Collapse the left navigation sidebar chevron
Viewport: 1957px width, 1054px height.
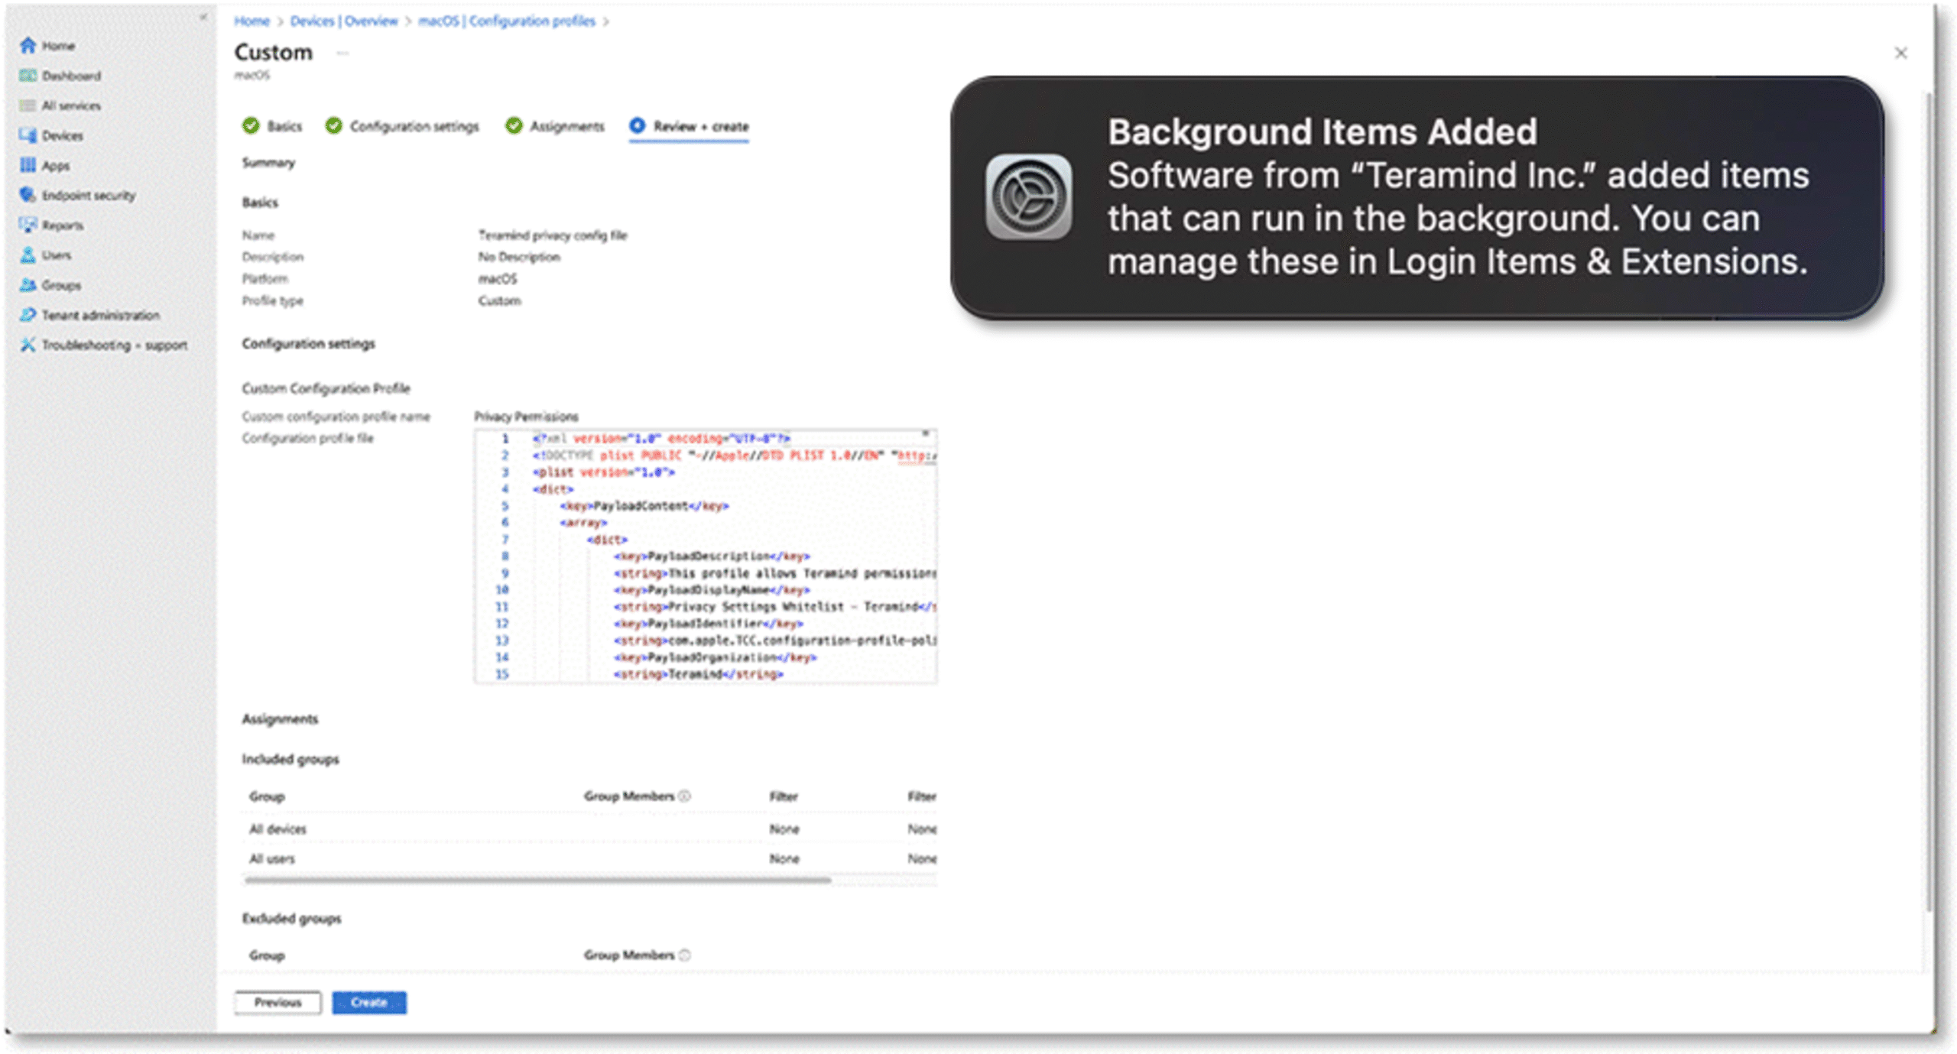click(x=203, y=17)
